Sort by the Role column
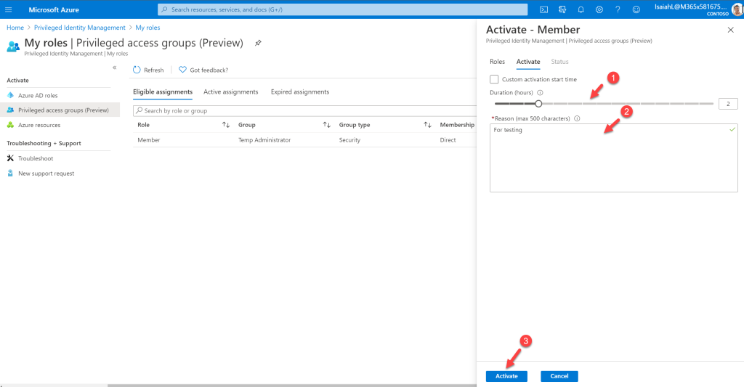Viewport: 744px width, 387px height. (x=226, y=125)
